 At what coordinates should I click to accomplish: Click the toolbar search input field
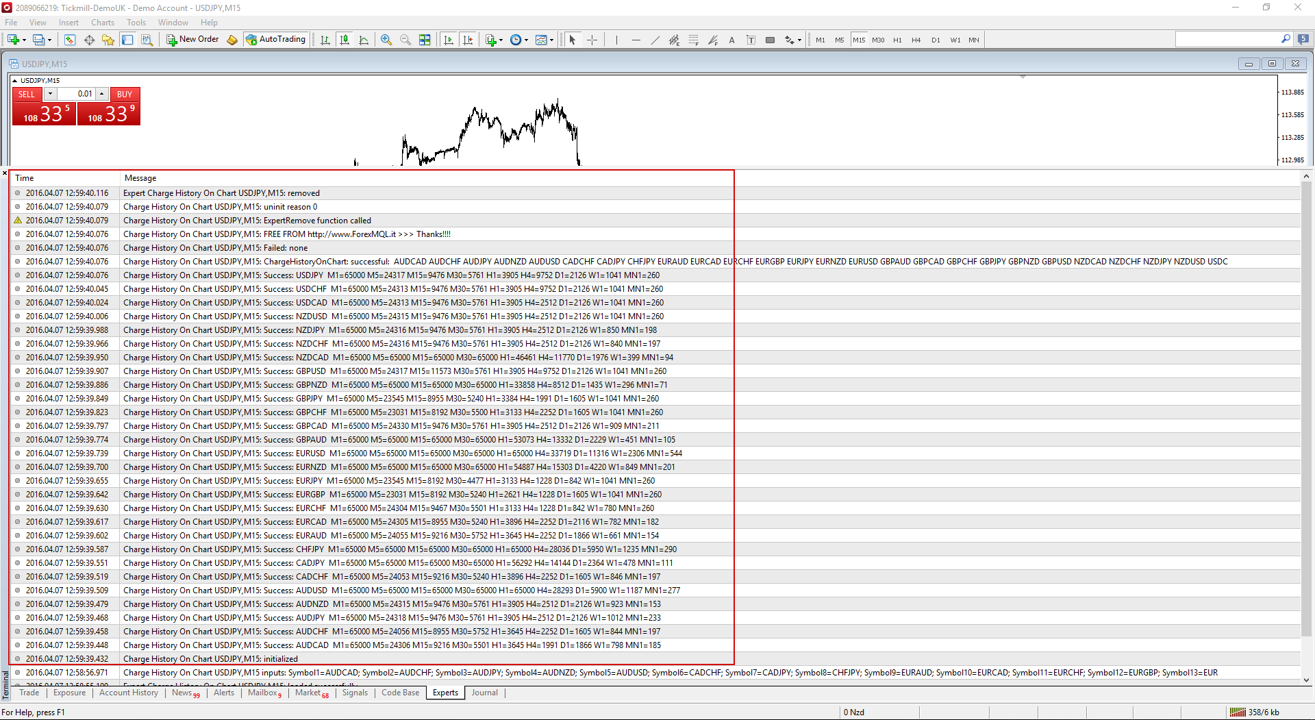1228,40
